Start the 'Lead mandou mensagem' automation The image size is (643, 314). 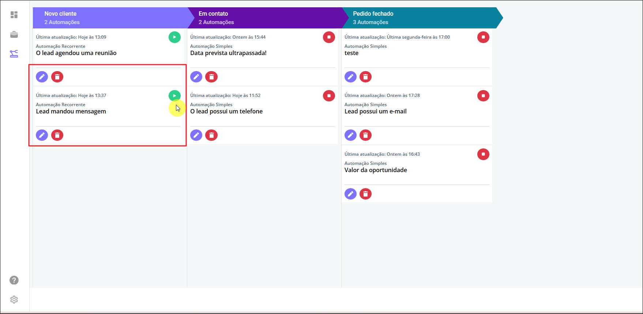(x=174, y=96)
